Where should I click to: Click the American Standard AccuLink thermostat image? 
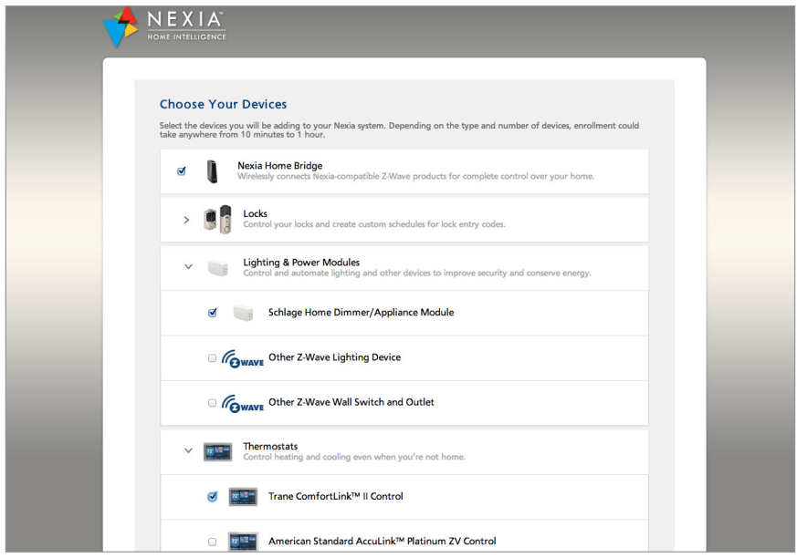point(243,542)
